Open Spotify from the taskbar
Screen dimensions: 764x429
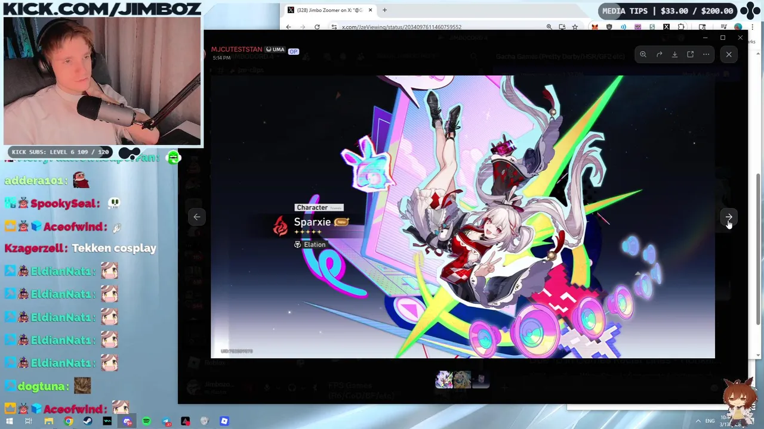[x=146, y=421]
